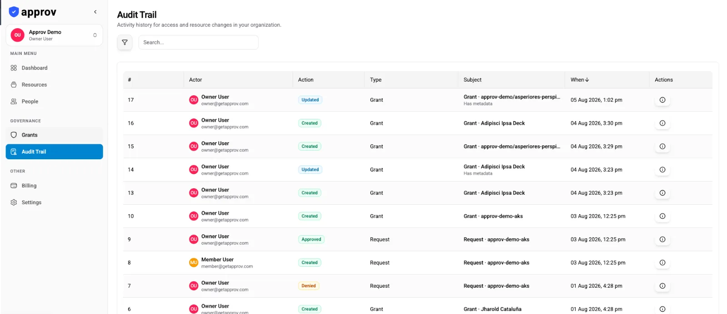Screen dimensions: 727x314
Task: Select subject 'Grant · Adipisci Ipsa Deck' in row 16
Action: coord(494,123)
